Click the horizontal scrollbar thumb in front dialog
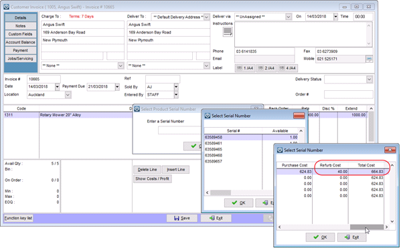Image resolution: width=403 pixels, height=252 pixels. [x=367, y=227]
